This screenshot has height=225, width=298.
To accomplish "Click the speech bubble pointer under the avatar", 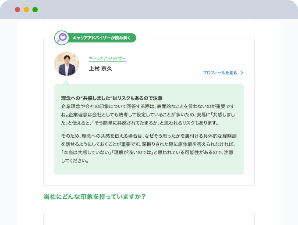I will (66, 81).
